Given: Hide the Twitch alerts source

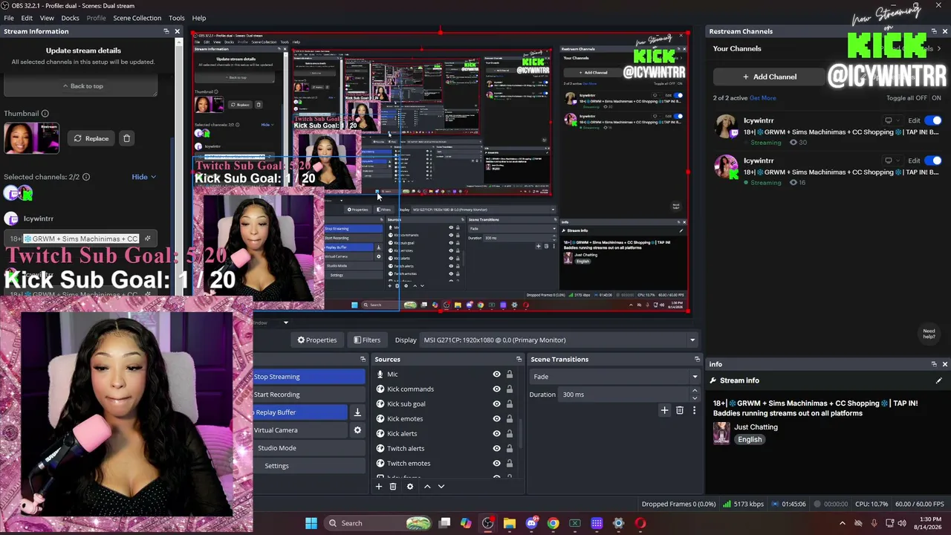Looking at the screenshot, I should 496,449.
